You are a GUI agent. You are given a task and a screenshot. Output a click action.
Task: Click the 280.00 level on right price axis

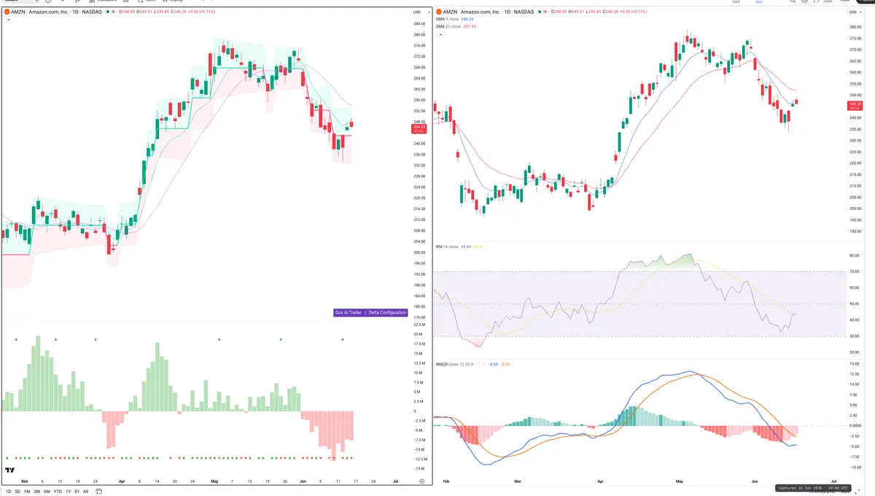(x=855, y=27)
